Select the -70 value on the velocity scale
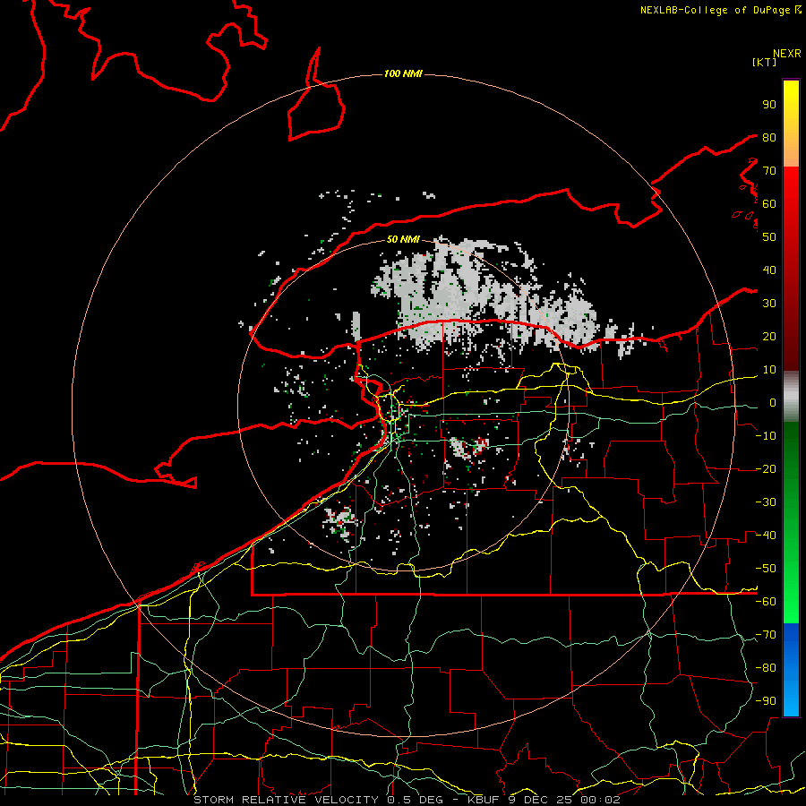 767,635
